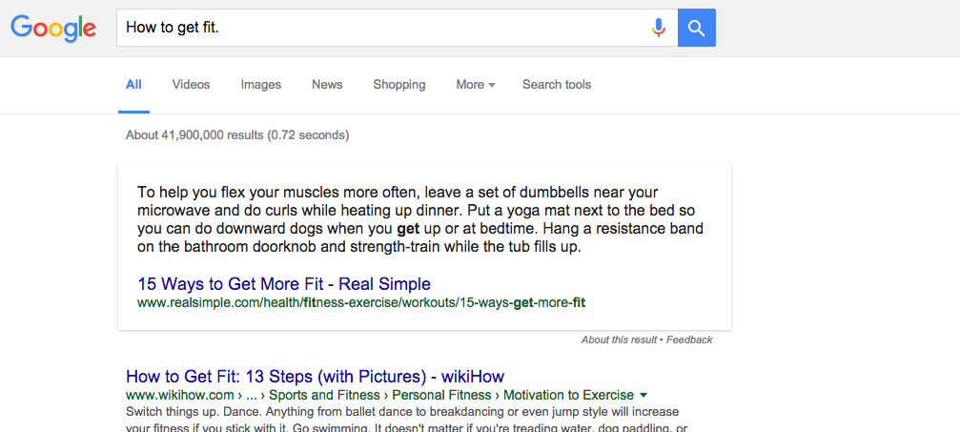Switch to the Videos tab
The height and width of the screenshot is (432, 960).
tap(191, 85)
